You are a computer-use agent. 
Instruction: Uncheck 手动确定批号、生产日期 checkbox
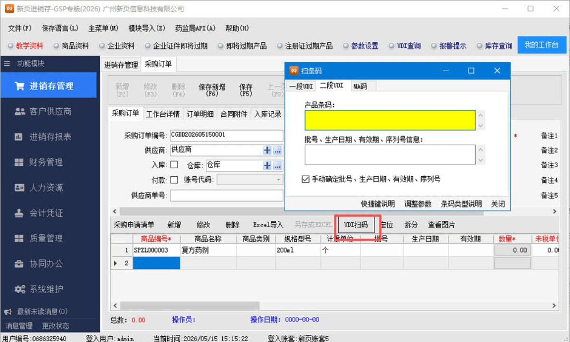(306, 179)
